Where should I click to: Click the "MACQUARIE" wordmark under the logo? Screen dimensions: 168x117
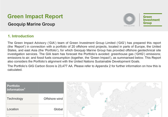click(129, 26)
